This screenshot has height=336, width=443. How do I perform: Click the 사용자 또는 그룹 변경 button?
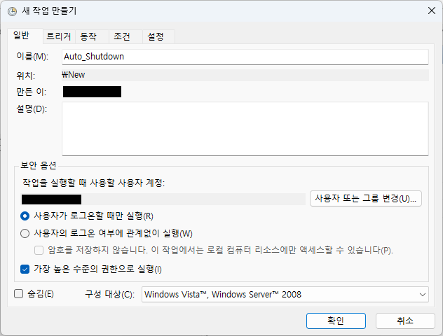366,199
